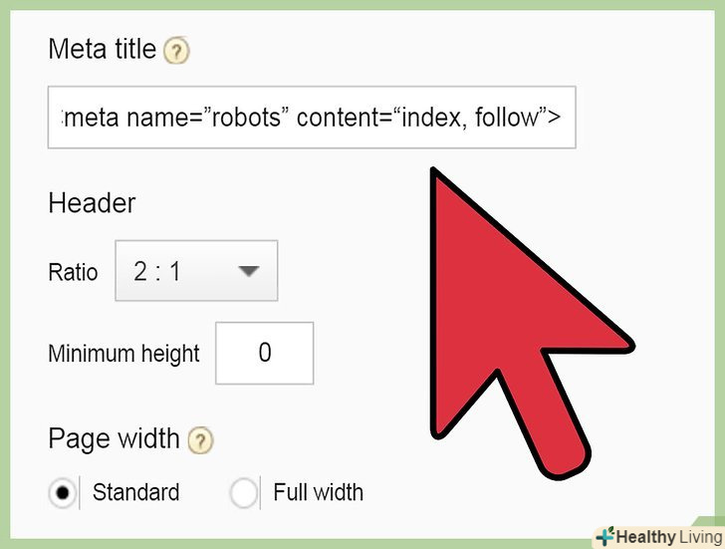Click the "Page width" label
The width and height of the screenshot is (725, 549).
[114, 438]
